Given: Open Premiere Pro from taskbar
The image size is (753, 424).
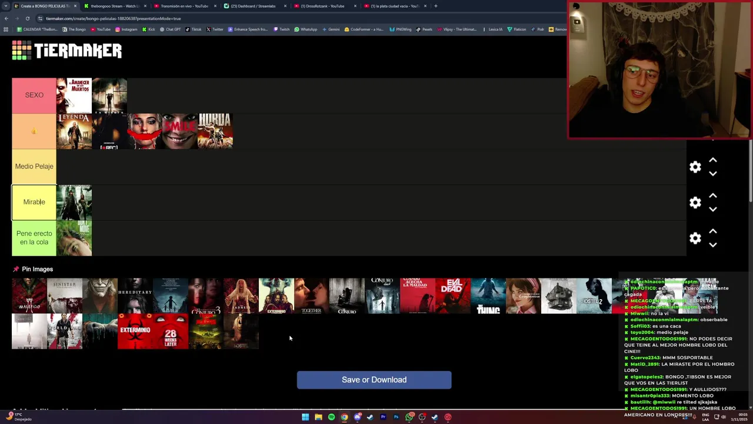Looking at the screenshot, I should coord(383,417).
